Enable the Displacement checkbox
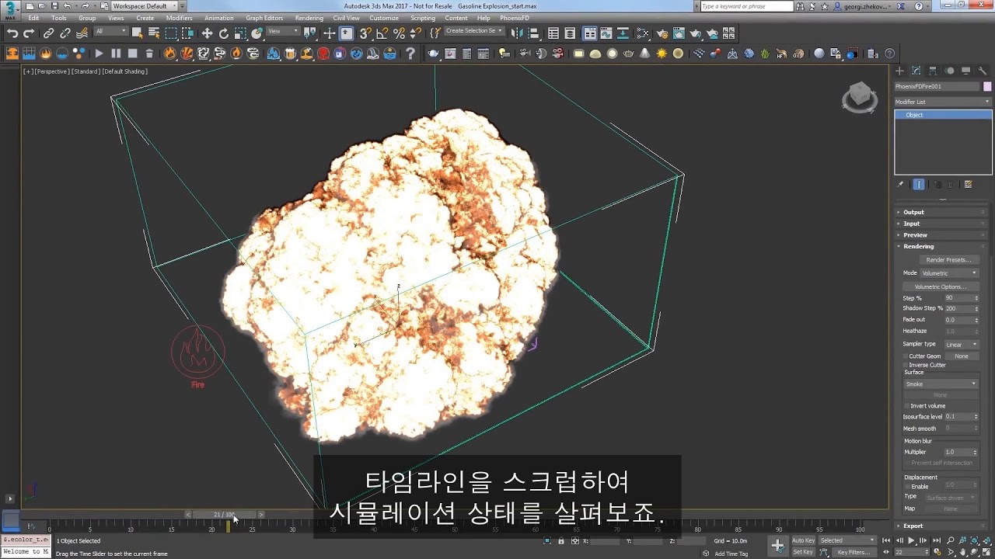Screen dimensions: 995x559 pyautogui.click(x=906, y=487)
